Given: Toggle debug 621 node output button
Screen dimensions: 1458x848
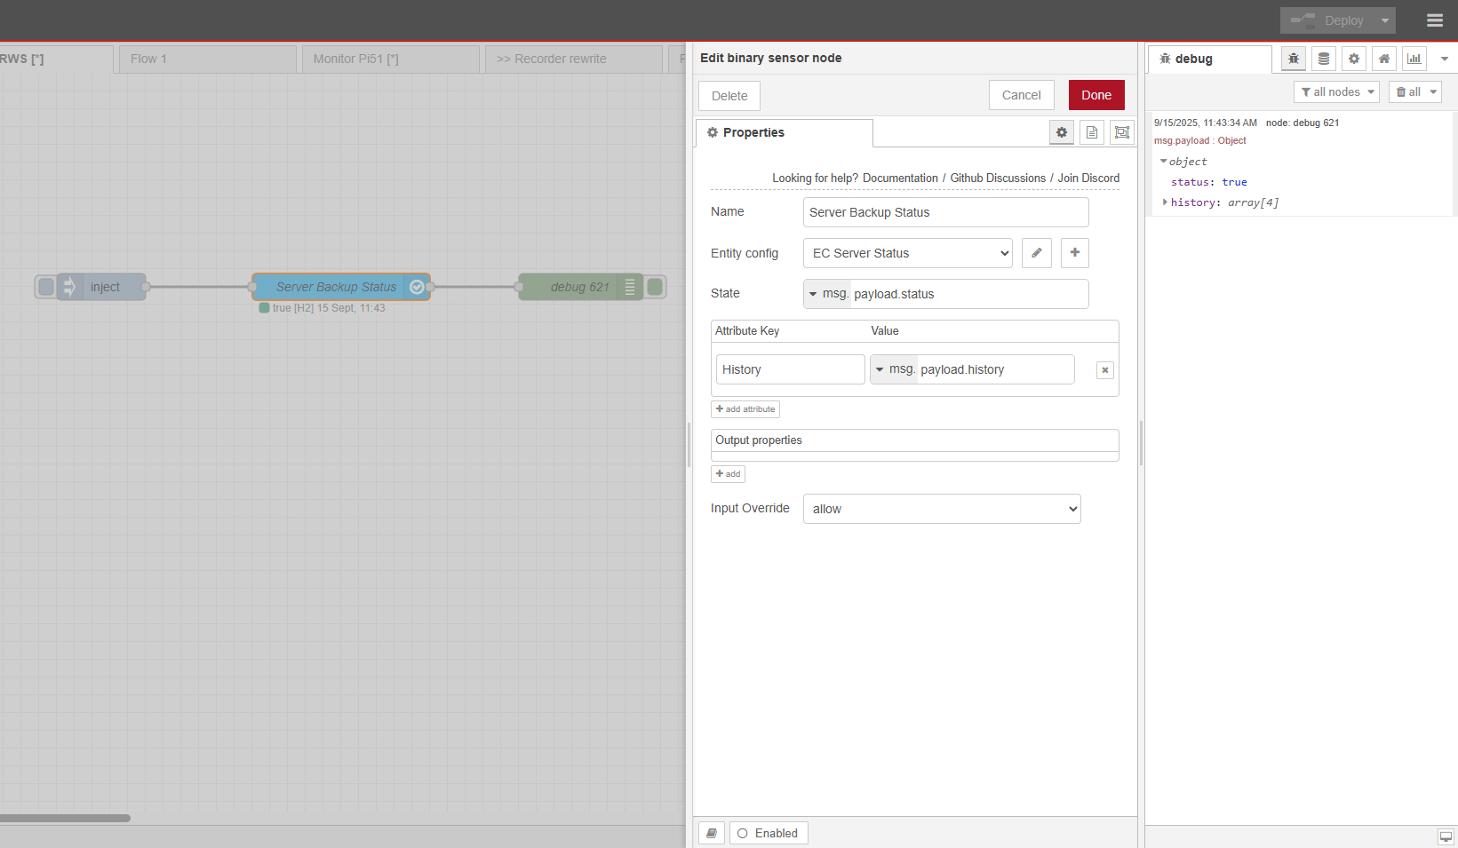Looking at the screenshot, I should pos(656,287).
